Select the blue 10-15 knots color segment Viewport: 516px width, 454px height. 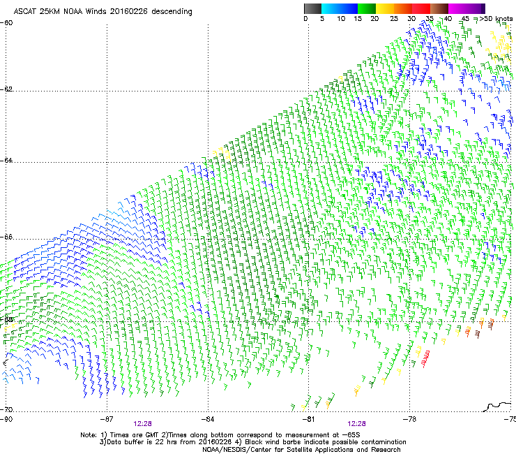[349, 8]
